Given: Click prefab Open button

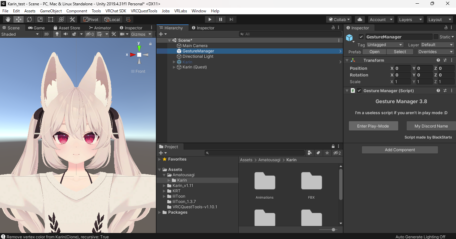Looking at the screenshot, I should [374, 52].
